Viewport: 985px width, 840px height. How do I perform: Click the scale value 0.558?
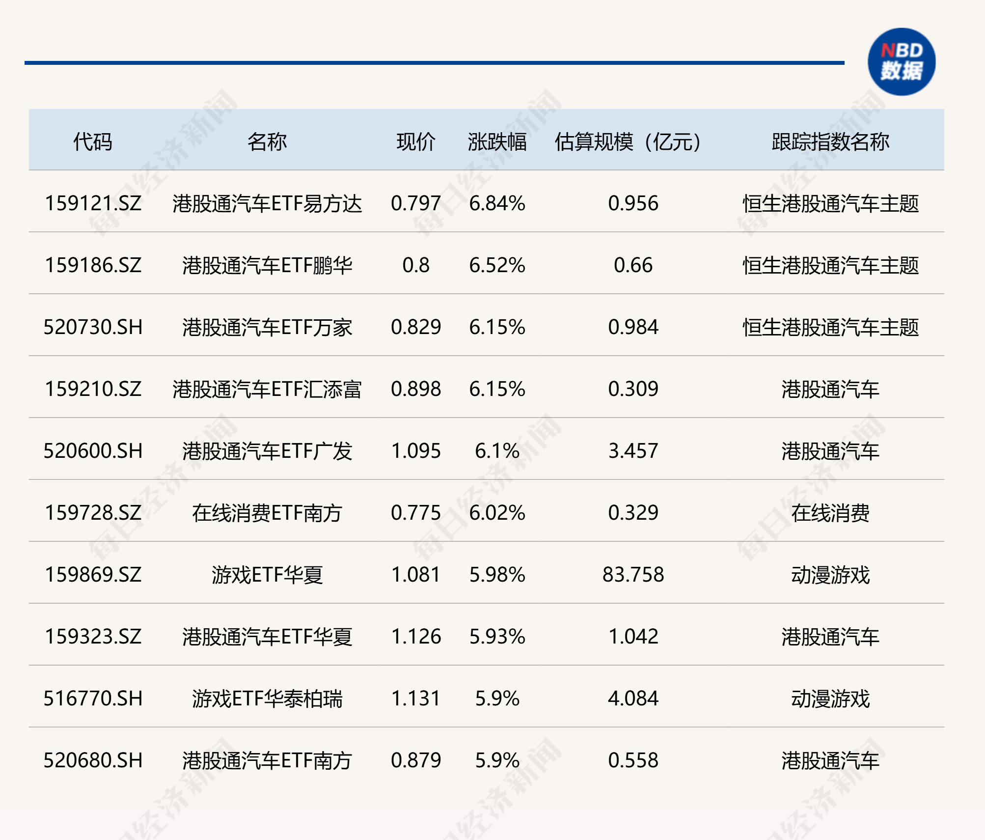(633, 760)
